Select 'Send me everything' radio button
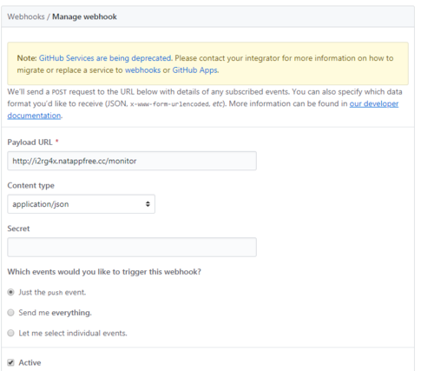 10,313
